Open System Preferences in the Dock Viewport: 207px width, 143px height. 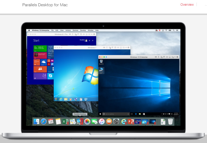point(116,121)
